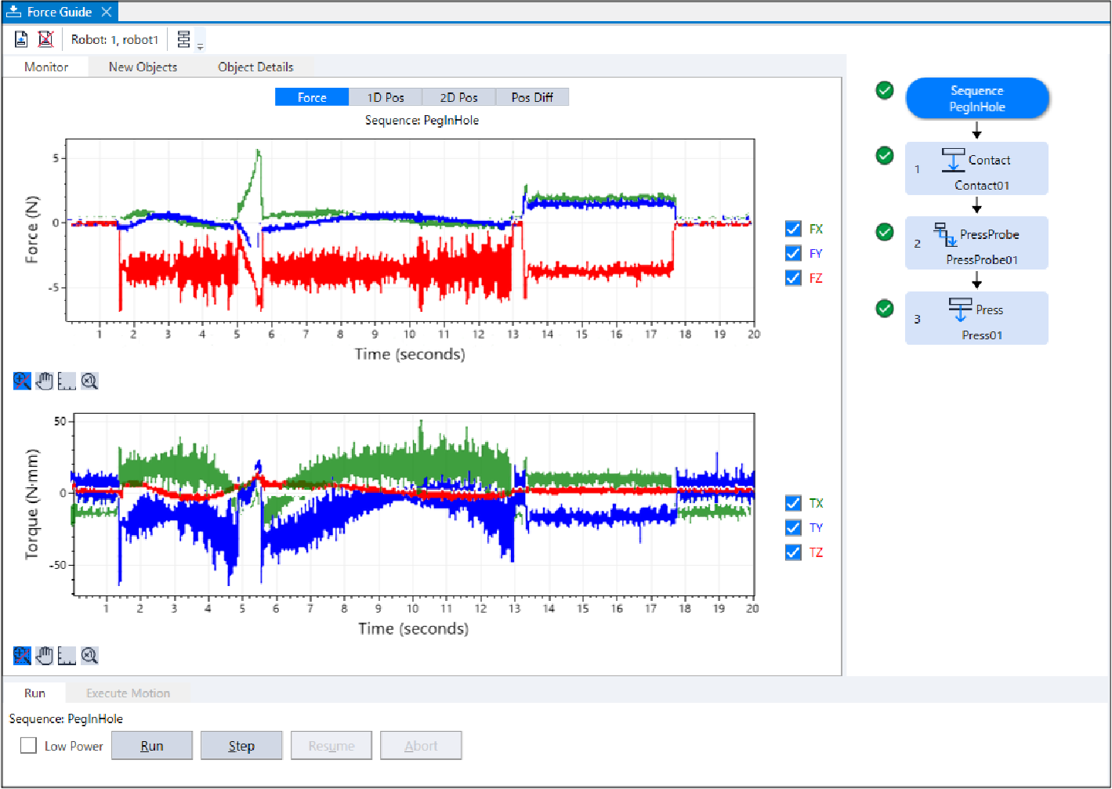Click the Step button
This screenshot has width=1112, height=789.
(x=241, y=746)
